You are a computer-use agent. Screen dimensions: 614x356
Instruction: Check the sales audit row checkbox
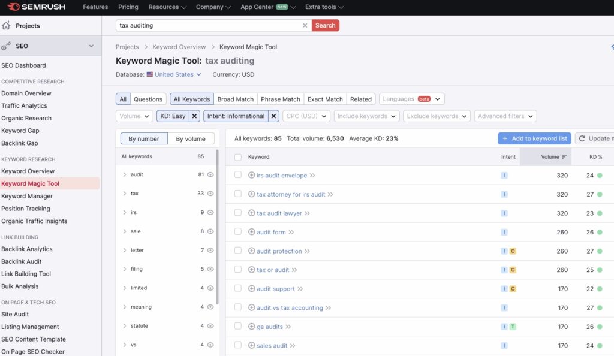pos(237,345)
